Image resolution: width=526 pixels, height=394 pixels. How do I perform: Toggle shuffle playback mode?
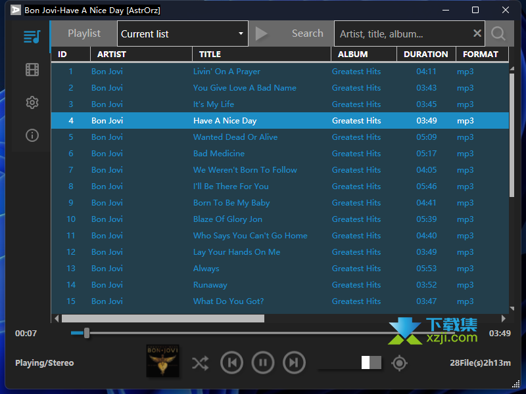coord(201,363)
